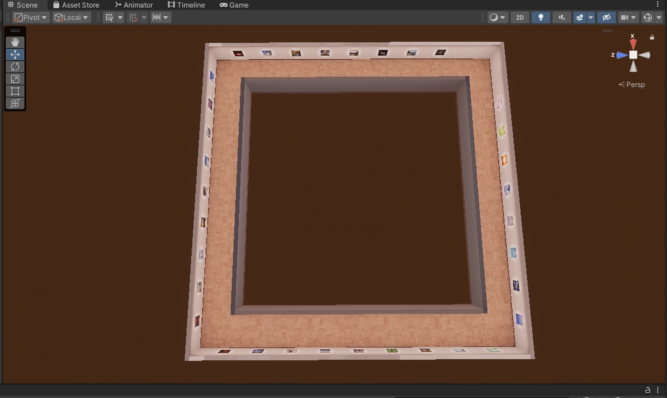The height and width of the screenshot is (398, 667).
Task: Toggle Gizmos visibility sphere icon
Action: (647, 18)
